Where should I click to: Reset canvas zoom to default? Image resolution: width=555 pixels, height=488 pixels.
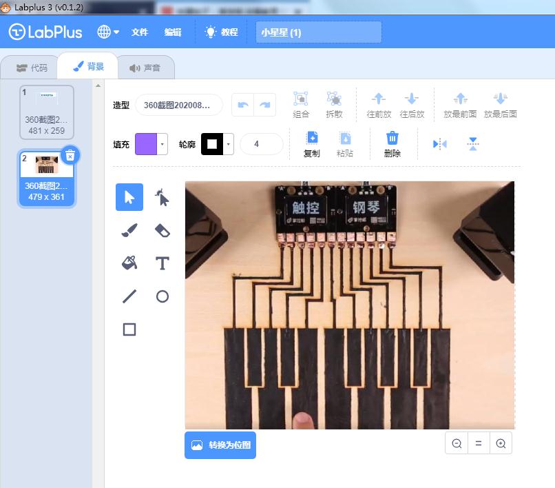[479, 443]
